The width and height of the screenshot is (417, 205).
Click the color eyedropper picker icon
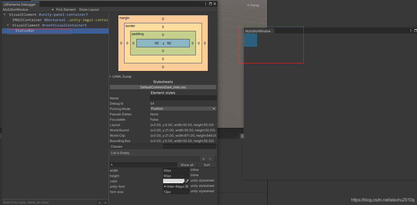pyautogui.click(x=187, y=181)
